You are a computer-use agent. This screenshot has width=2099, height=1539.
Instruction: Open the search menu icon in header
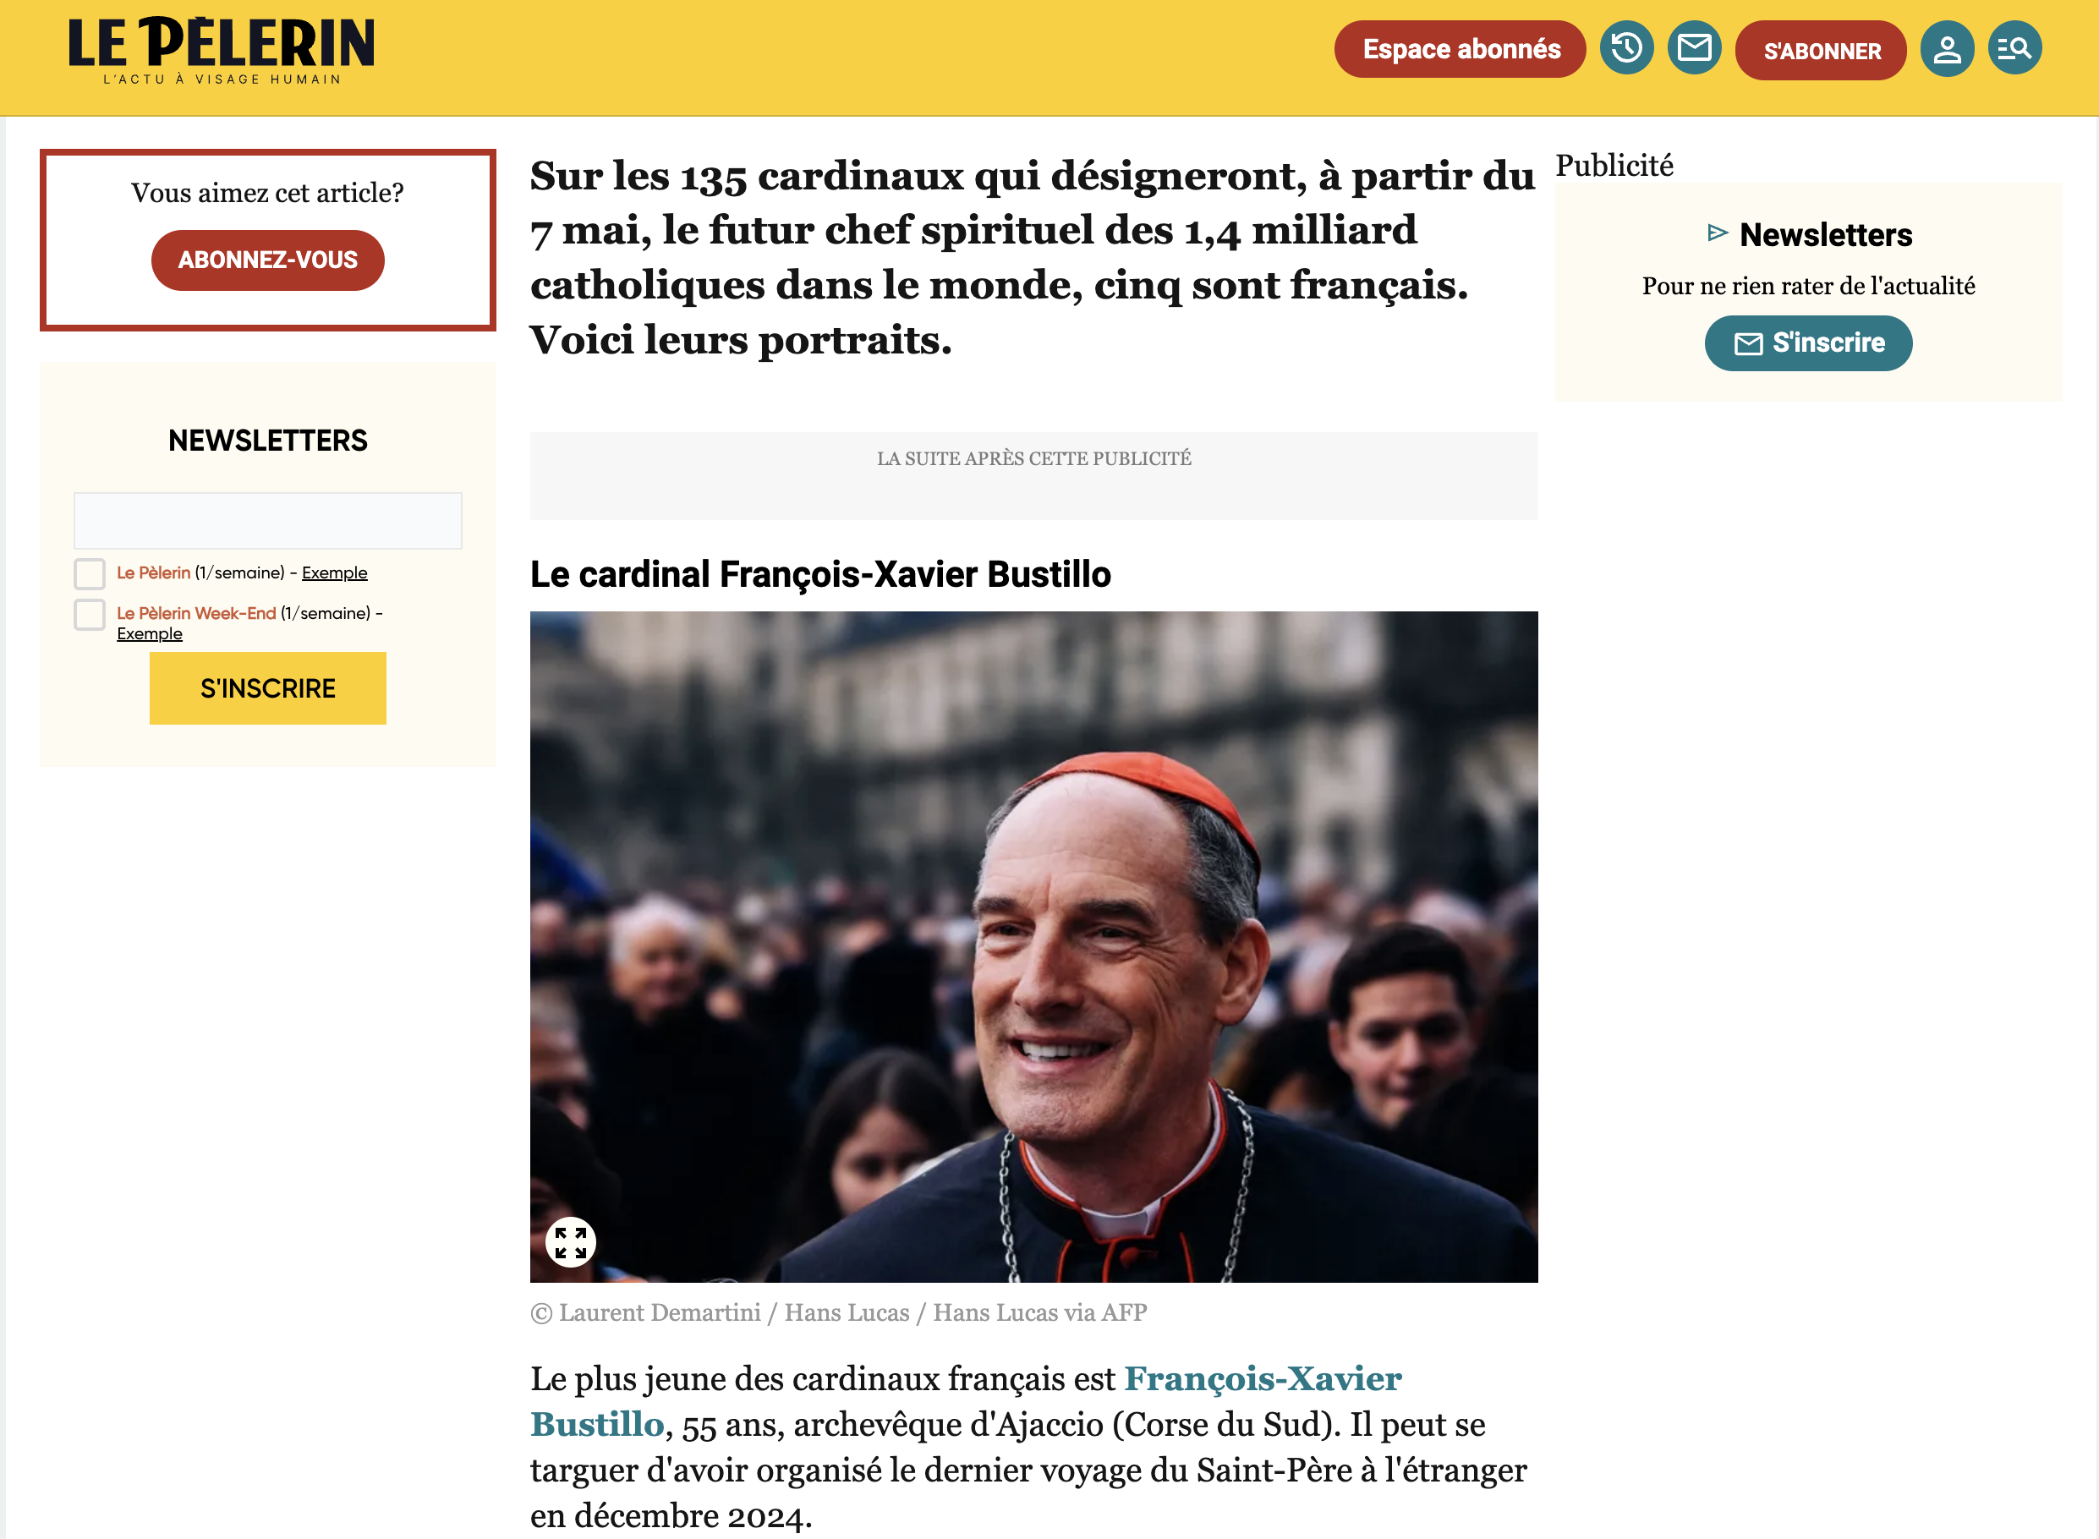pos(2014,47)
